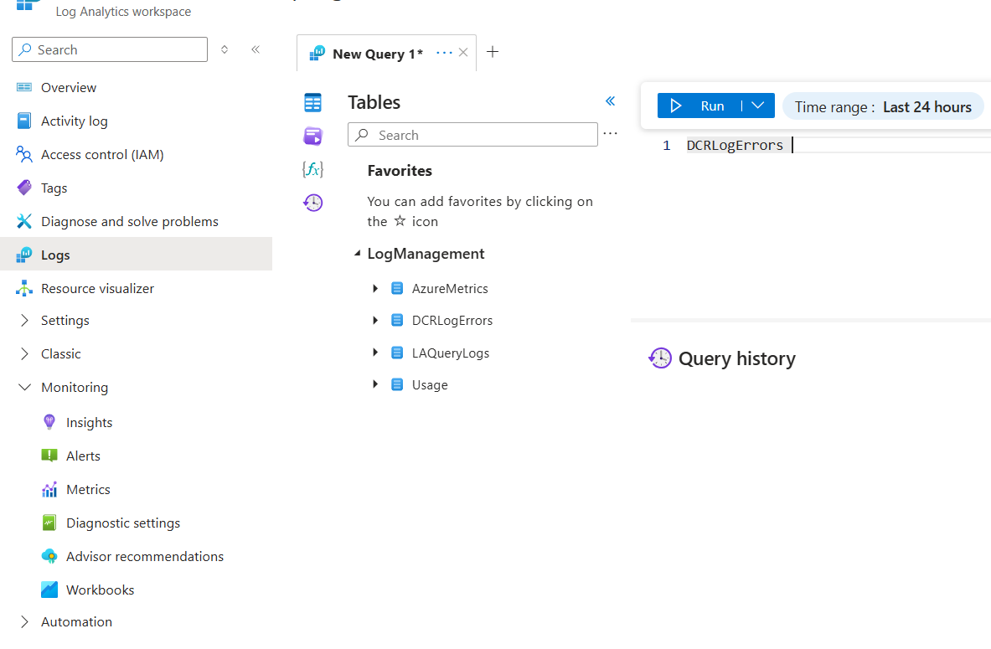Open Query history panel icon in side rail
The image size is (991, 649).
coord(312,203)
